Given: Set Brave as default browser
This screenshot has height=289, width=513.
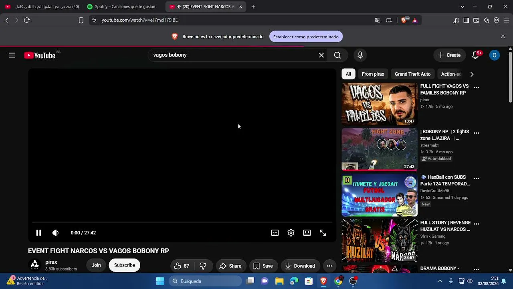Looking at the screenshot, I should [306, 37].
